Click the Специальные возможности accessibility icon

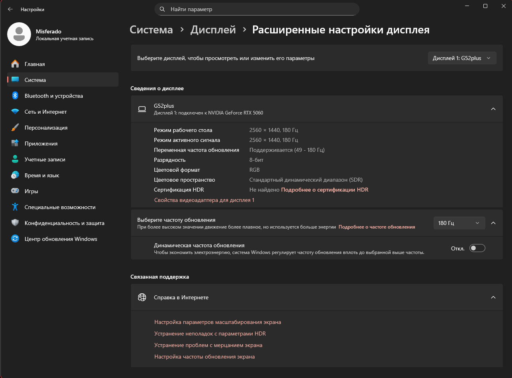(x=15, y=207)
